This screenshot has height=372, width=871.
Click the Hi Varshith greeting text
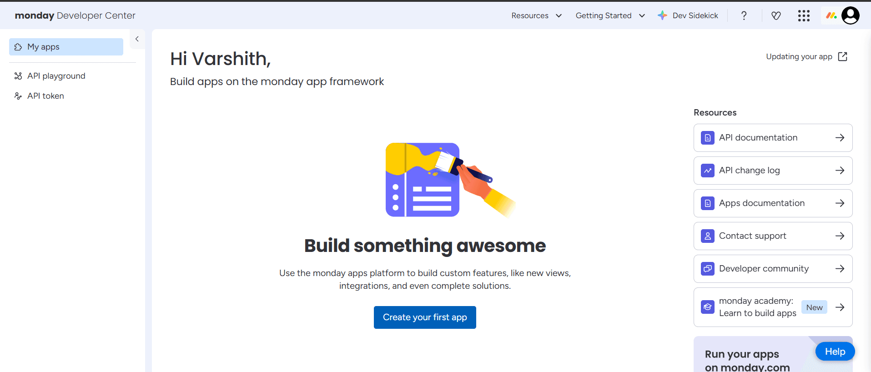tap(221, 59)
